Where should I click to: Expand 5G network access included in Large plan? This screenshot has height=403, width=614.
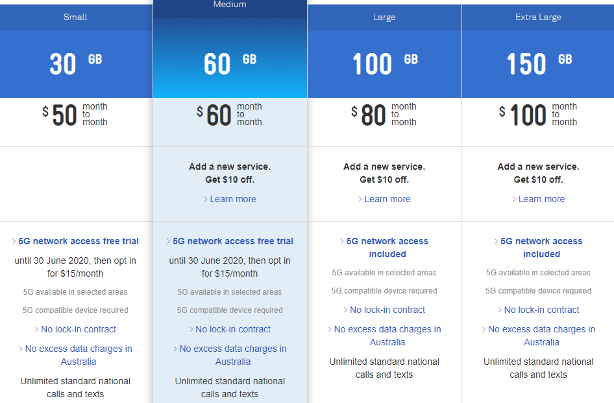tap(387, 248)
